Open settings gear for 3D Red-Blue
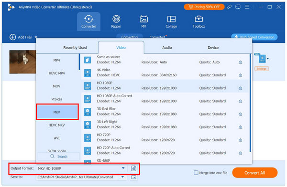 pyautogui.click(x=241, y=114)
